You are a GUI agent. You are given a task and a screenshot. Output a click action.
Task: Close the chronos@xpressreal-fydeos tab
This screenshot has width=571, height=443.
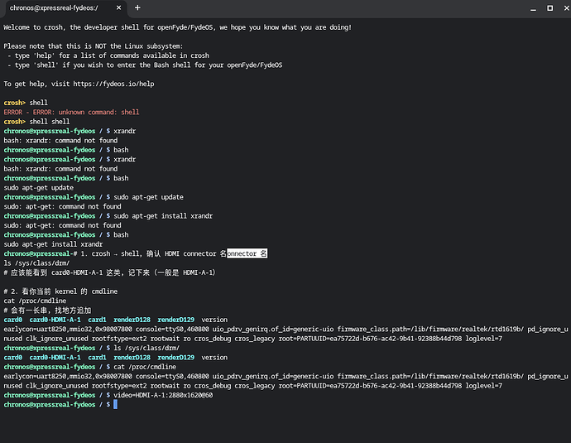(118, 8)
